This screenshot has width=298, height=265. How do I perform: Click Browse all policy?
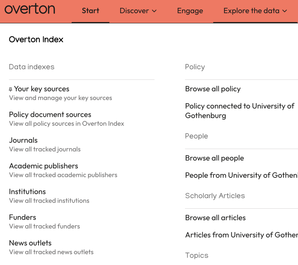coord(213,89)
